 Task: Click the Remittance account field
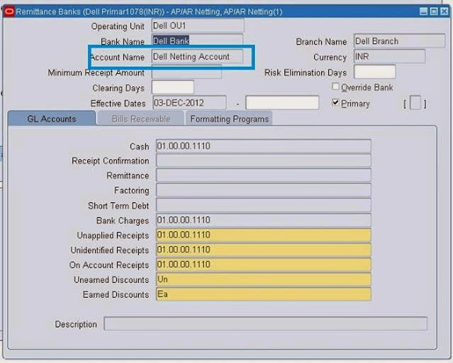point(264,175)
